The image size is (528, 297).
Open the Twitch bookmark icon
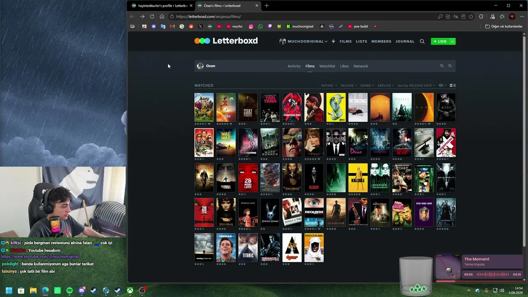270,26
